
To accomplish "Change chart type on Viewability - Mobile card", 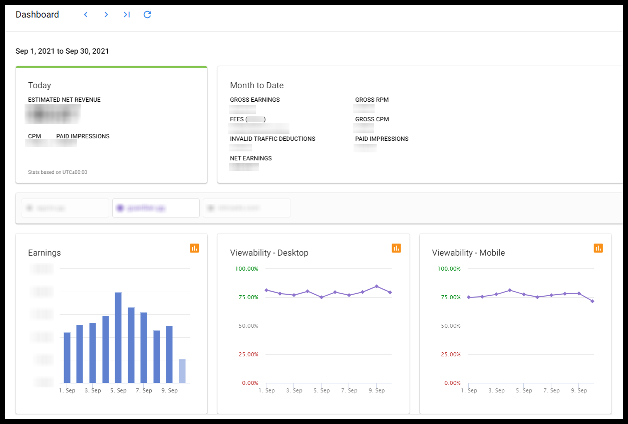I will [x=598, y=248].
